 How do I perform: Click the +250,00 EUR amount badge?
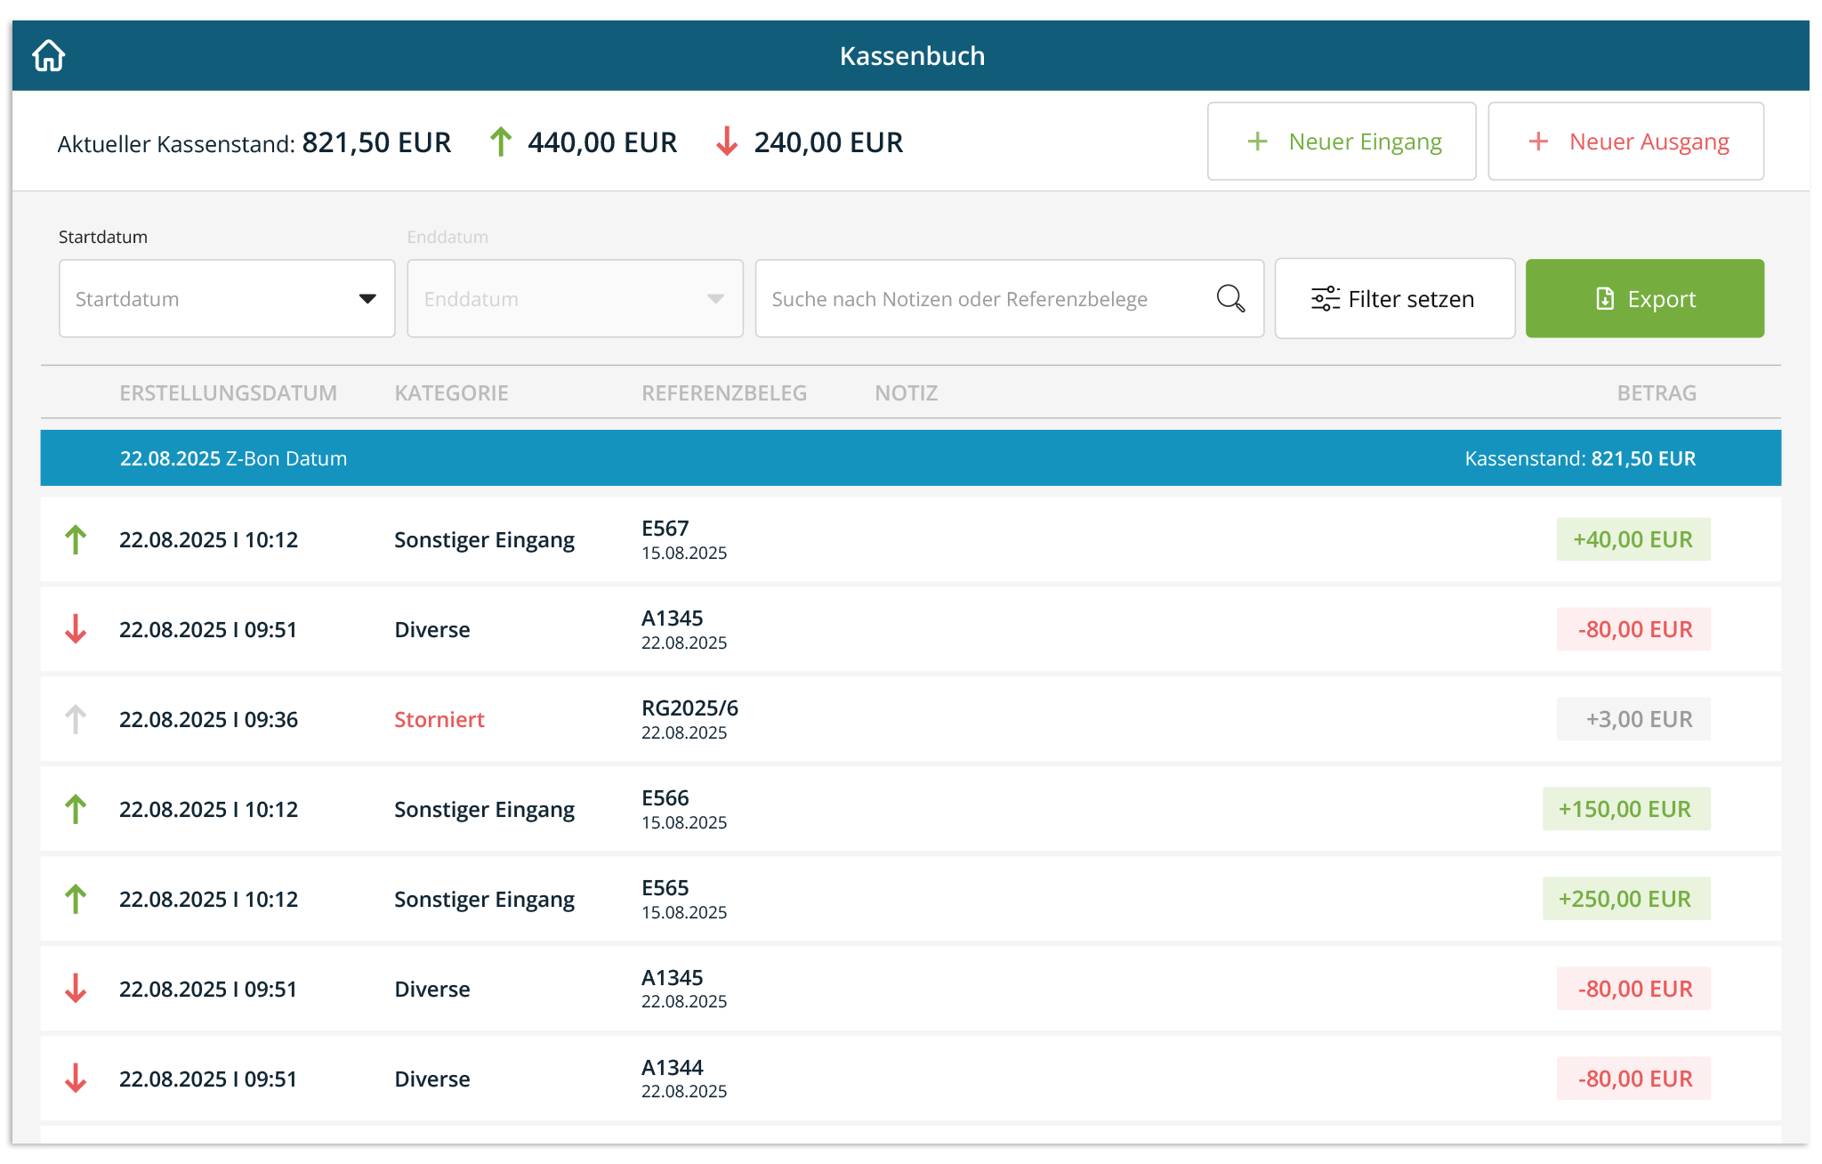[1626, 899]
